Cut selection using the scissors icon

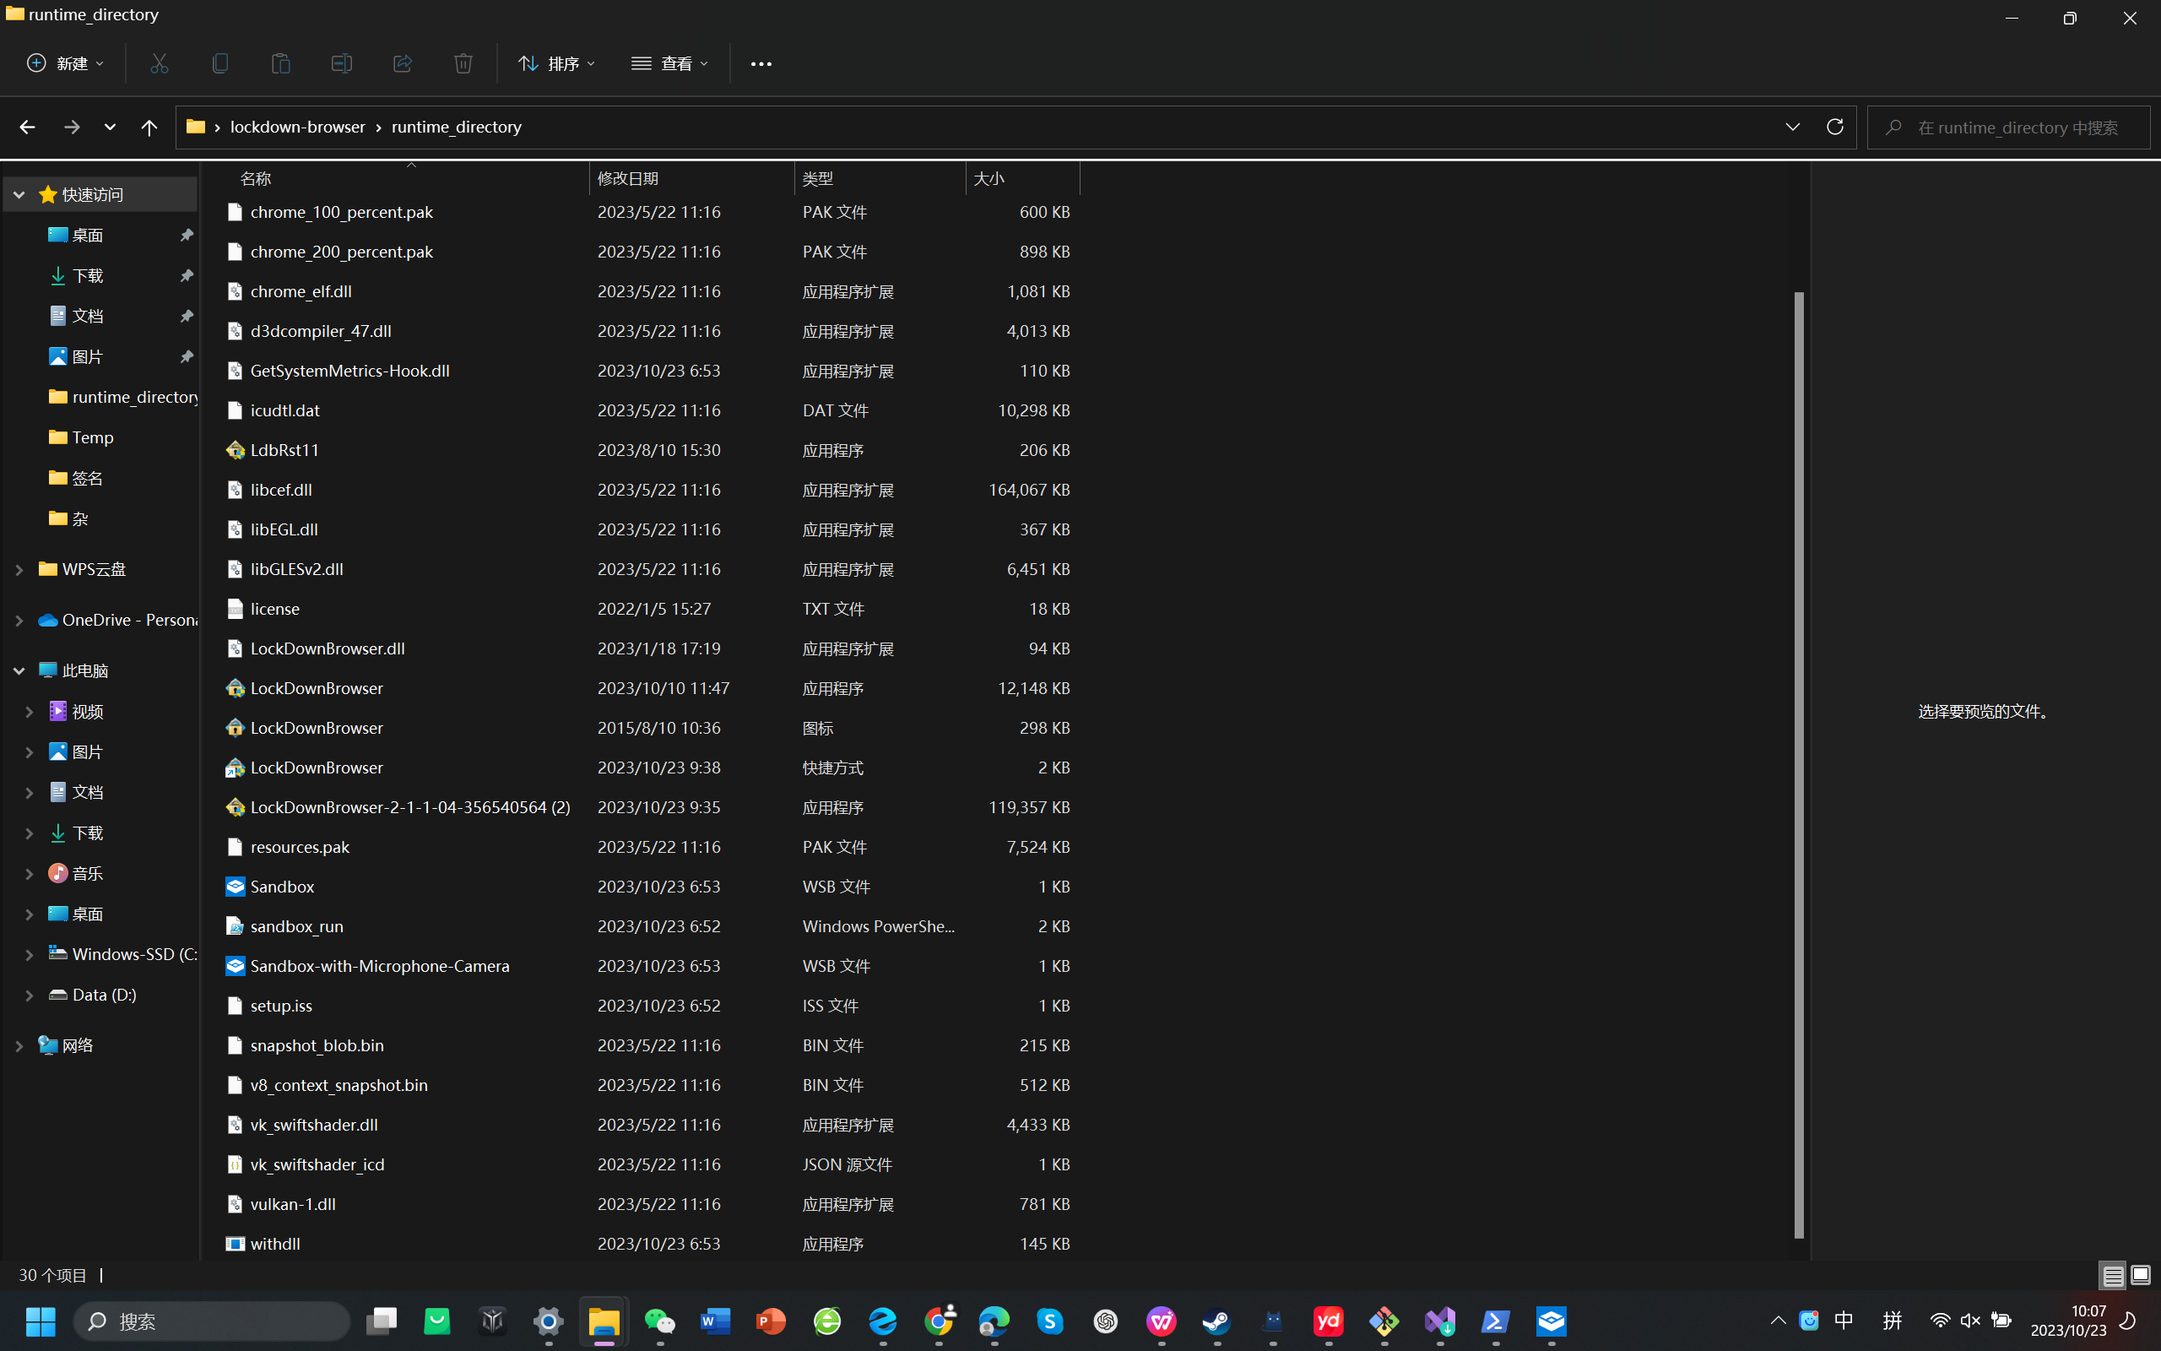click(159, 62)
